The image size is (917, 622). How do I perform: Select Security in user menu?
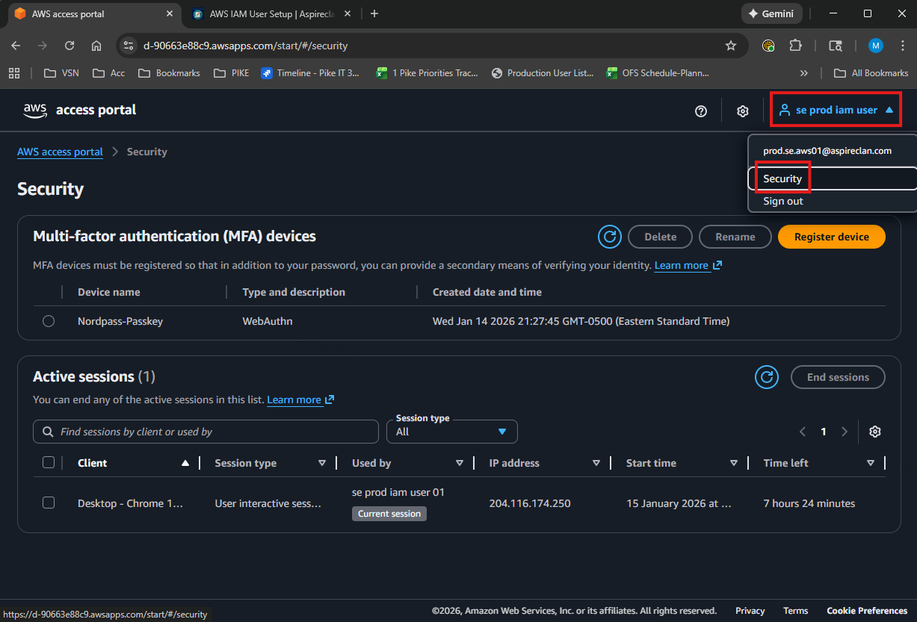point(832,178)
